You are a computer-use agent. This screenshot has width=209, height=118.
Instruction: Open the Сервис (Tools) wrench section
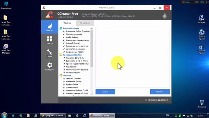point(50,53)
